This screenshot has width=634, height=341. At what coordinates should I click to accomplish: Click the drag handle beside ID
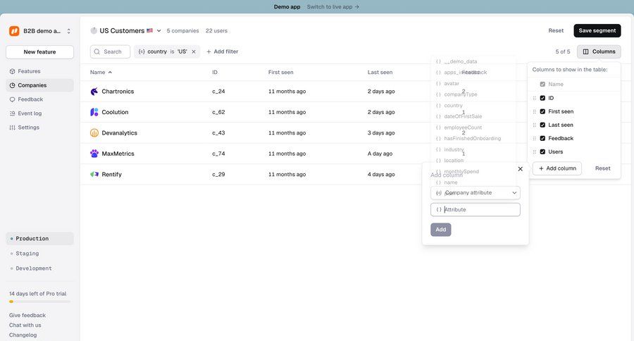tap(534, 99)
